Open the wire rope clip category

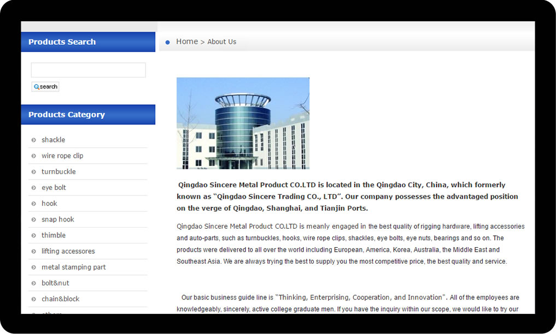point(62,156)
